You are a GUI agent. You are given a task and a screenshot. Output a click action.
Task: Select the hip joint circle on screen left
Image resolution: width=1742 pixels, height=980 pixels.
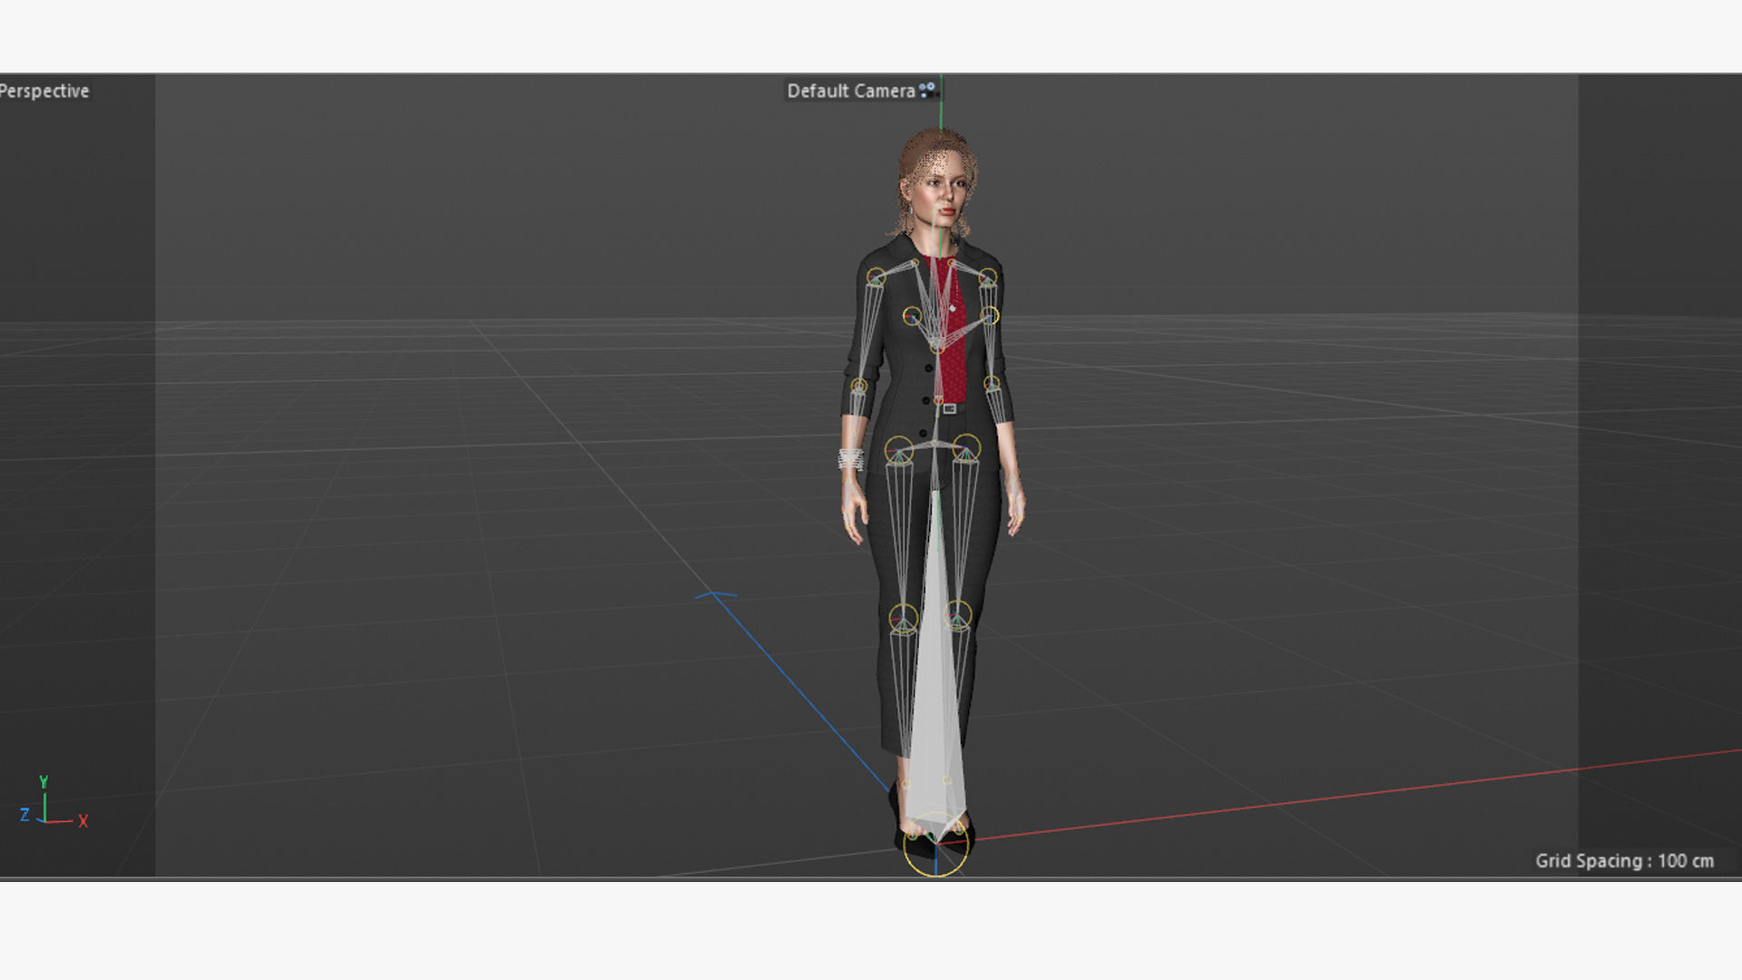898,449
